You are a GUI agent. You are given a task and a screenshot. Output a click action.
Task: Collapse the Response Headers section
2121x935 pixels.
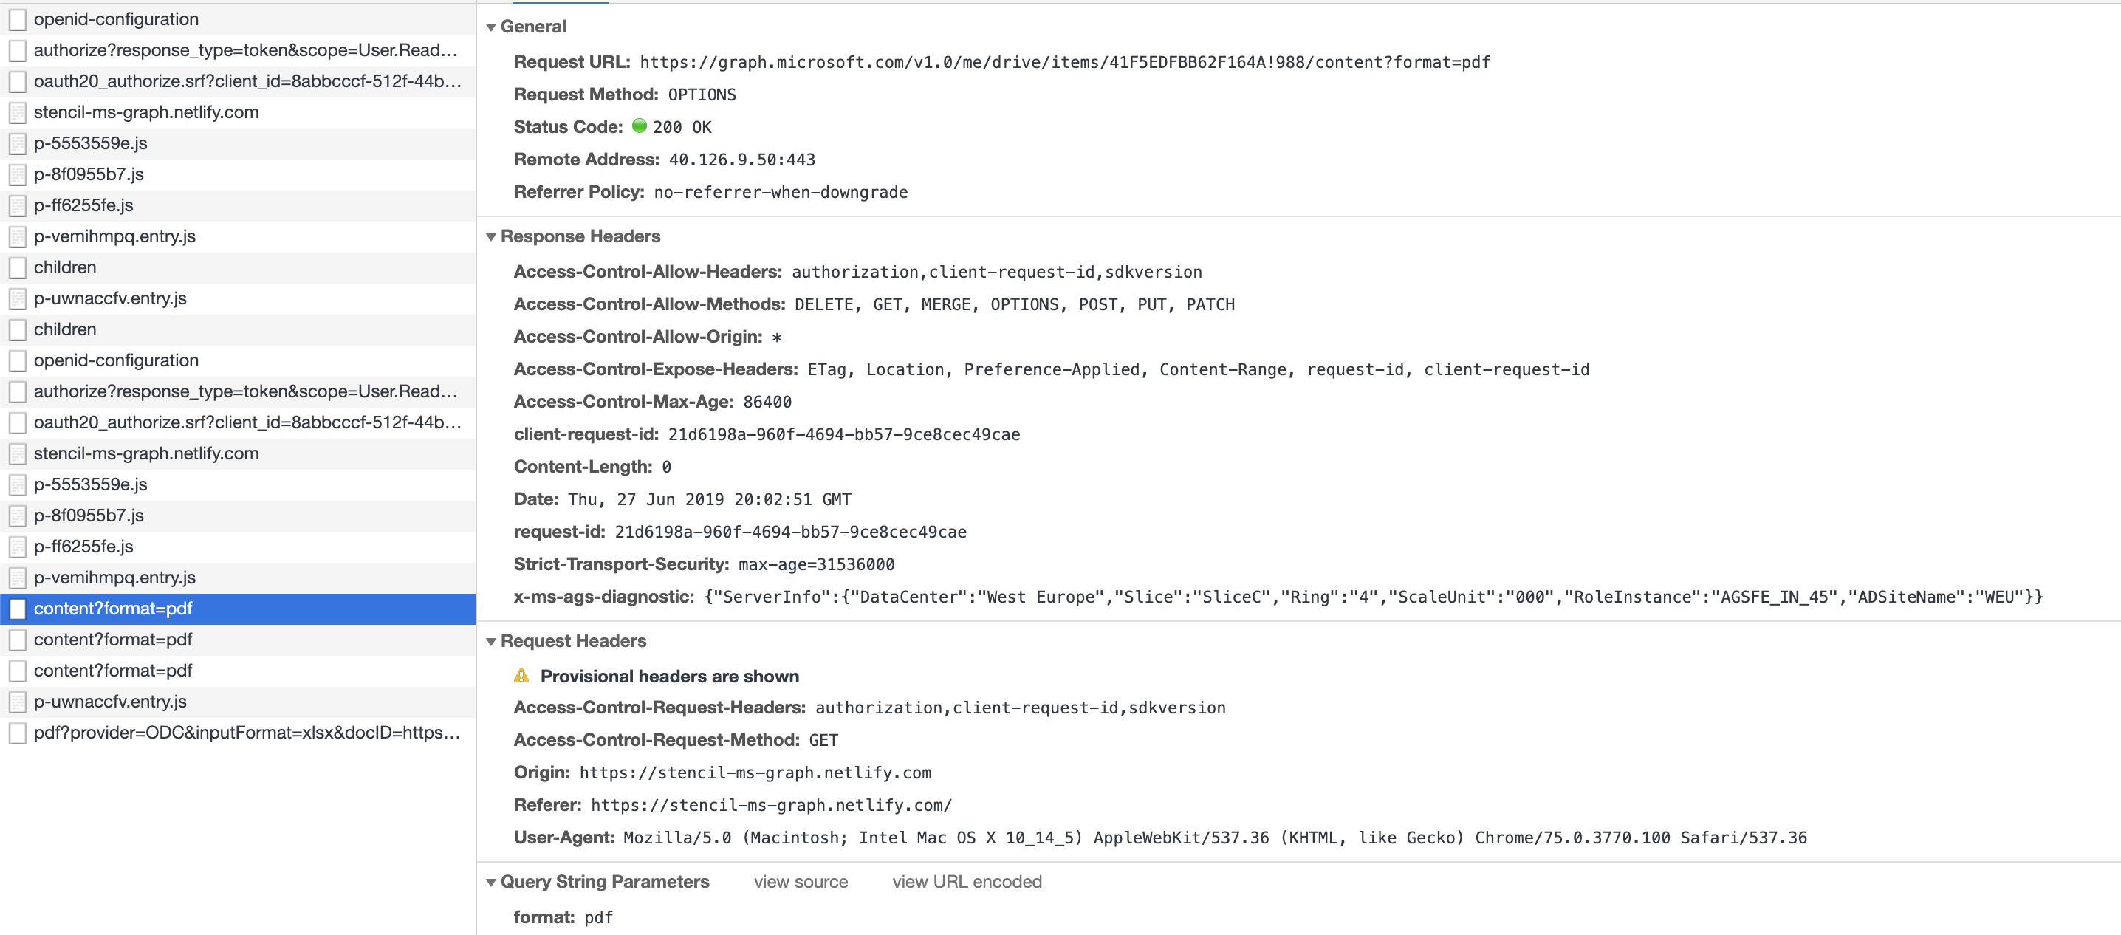click(492, 236)
